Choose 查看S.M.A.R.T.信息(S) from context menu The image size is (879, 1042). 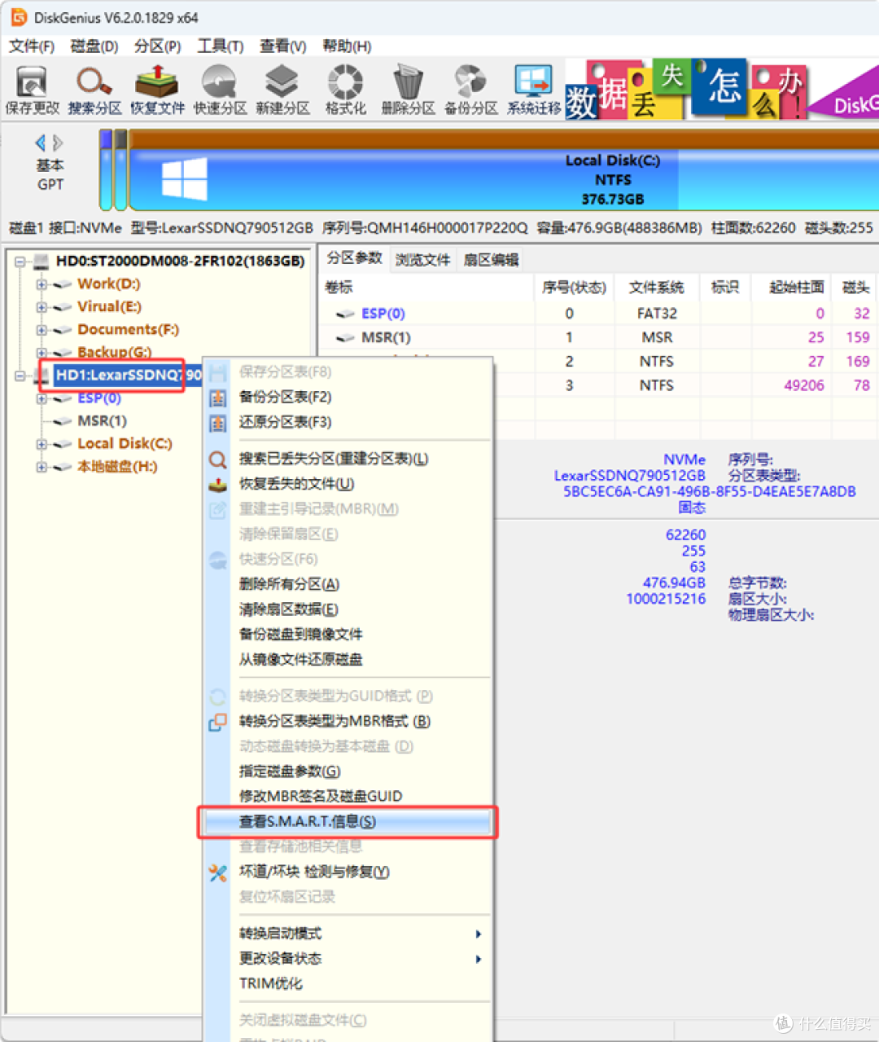[348, 821]
